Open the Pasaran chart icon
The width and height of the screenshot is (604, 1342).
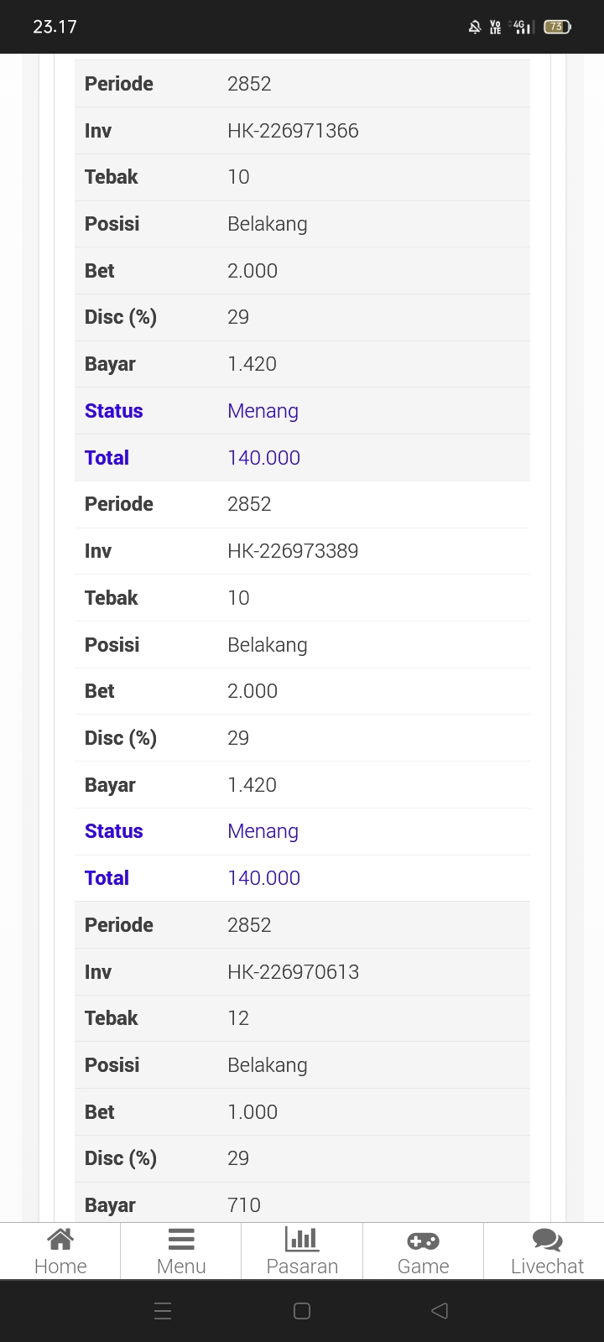302,1239
